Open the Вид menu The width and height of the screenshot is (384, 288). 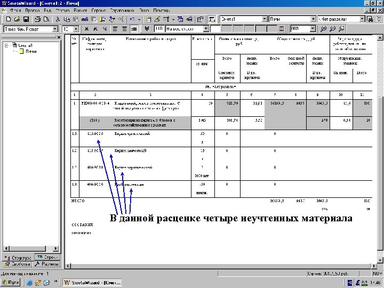coord(47,11)
